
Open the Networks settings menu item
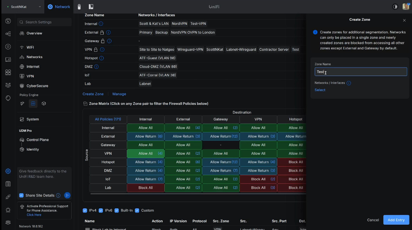(34, 57)
